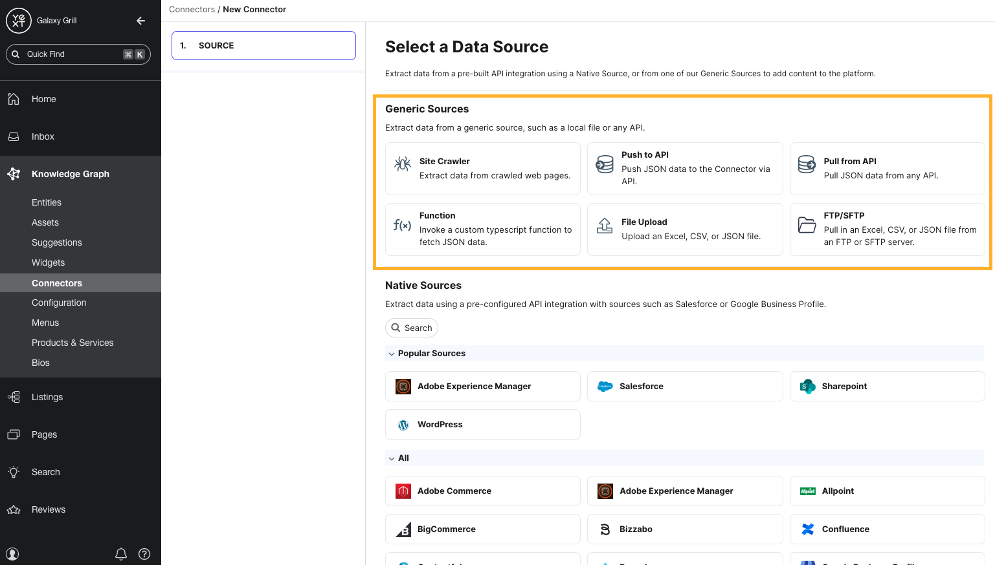Viewport: 995px width, 565px height.
Task: Click the Listings icon
Action: pos(14,397)
